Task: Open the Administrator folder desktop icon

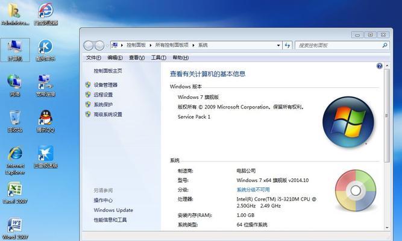Action: coord(14,14)
